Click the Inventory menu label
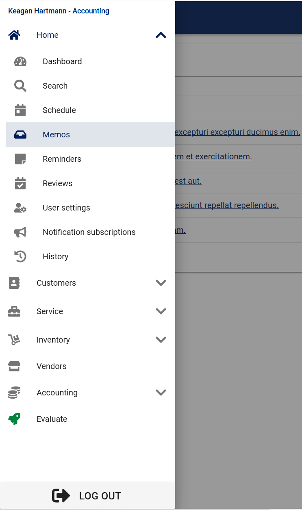Image resolution: width=302 pixels, height=510 pixels. 53,340
